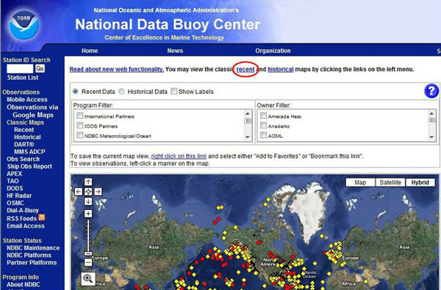
Task: Open the Email Access sidebar link
Action: [x=26, y=226]
